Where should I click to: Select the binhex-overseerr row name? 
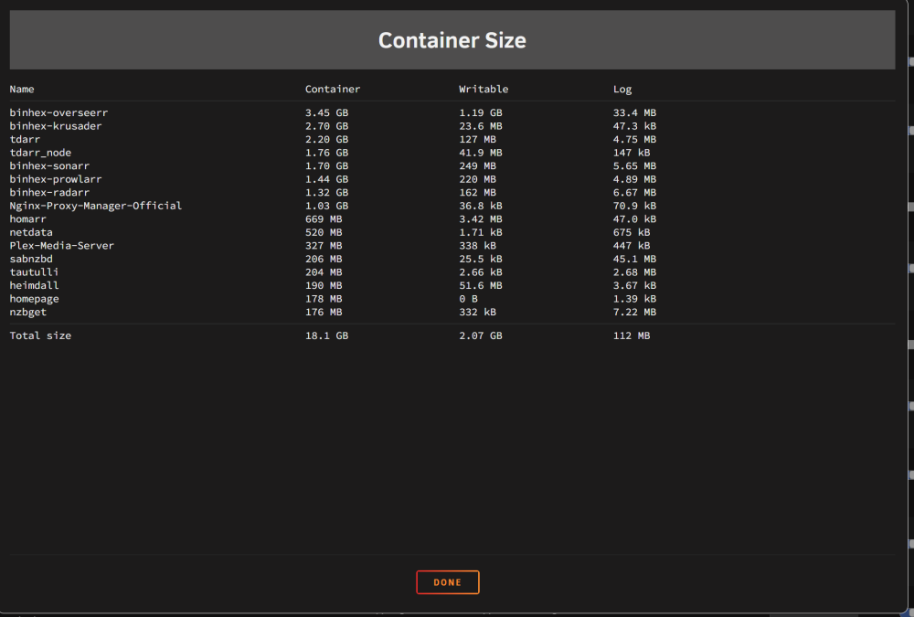tap(58, 112)
